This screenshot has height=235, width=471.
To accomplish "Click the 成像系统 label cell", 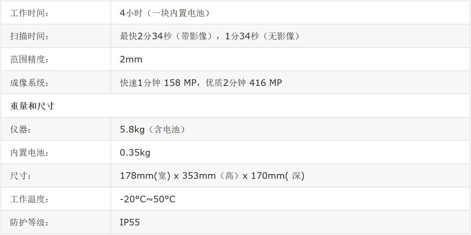I will coord(29,83).
